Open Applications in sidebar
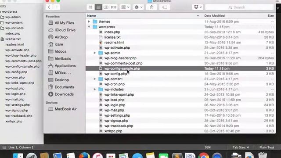Screen dimensions: 281x158 click(x=62, y=66)
